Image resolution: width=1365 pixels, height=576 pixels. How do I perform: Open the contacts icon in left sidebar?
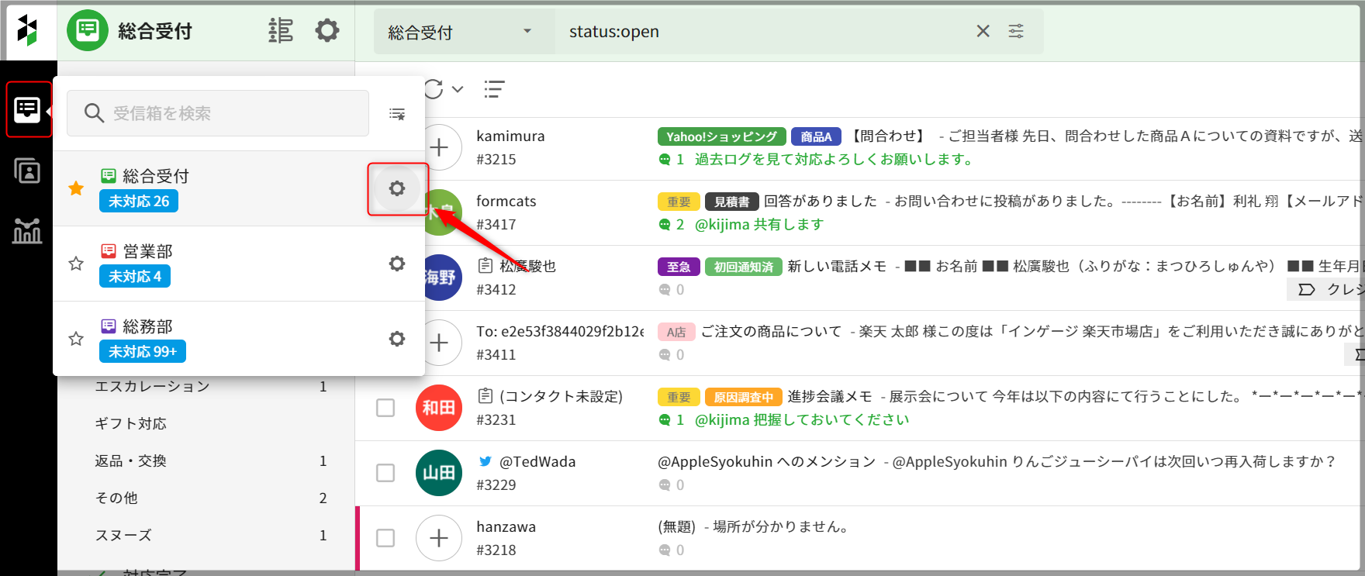pyautogui.click(x=27, y=171)
